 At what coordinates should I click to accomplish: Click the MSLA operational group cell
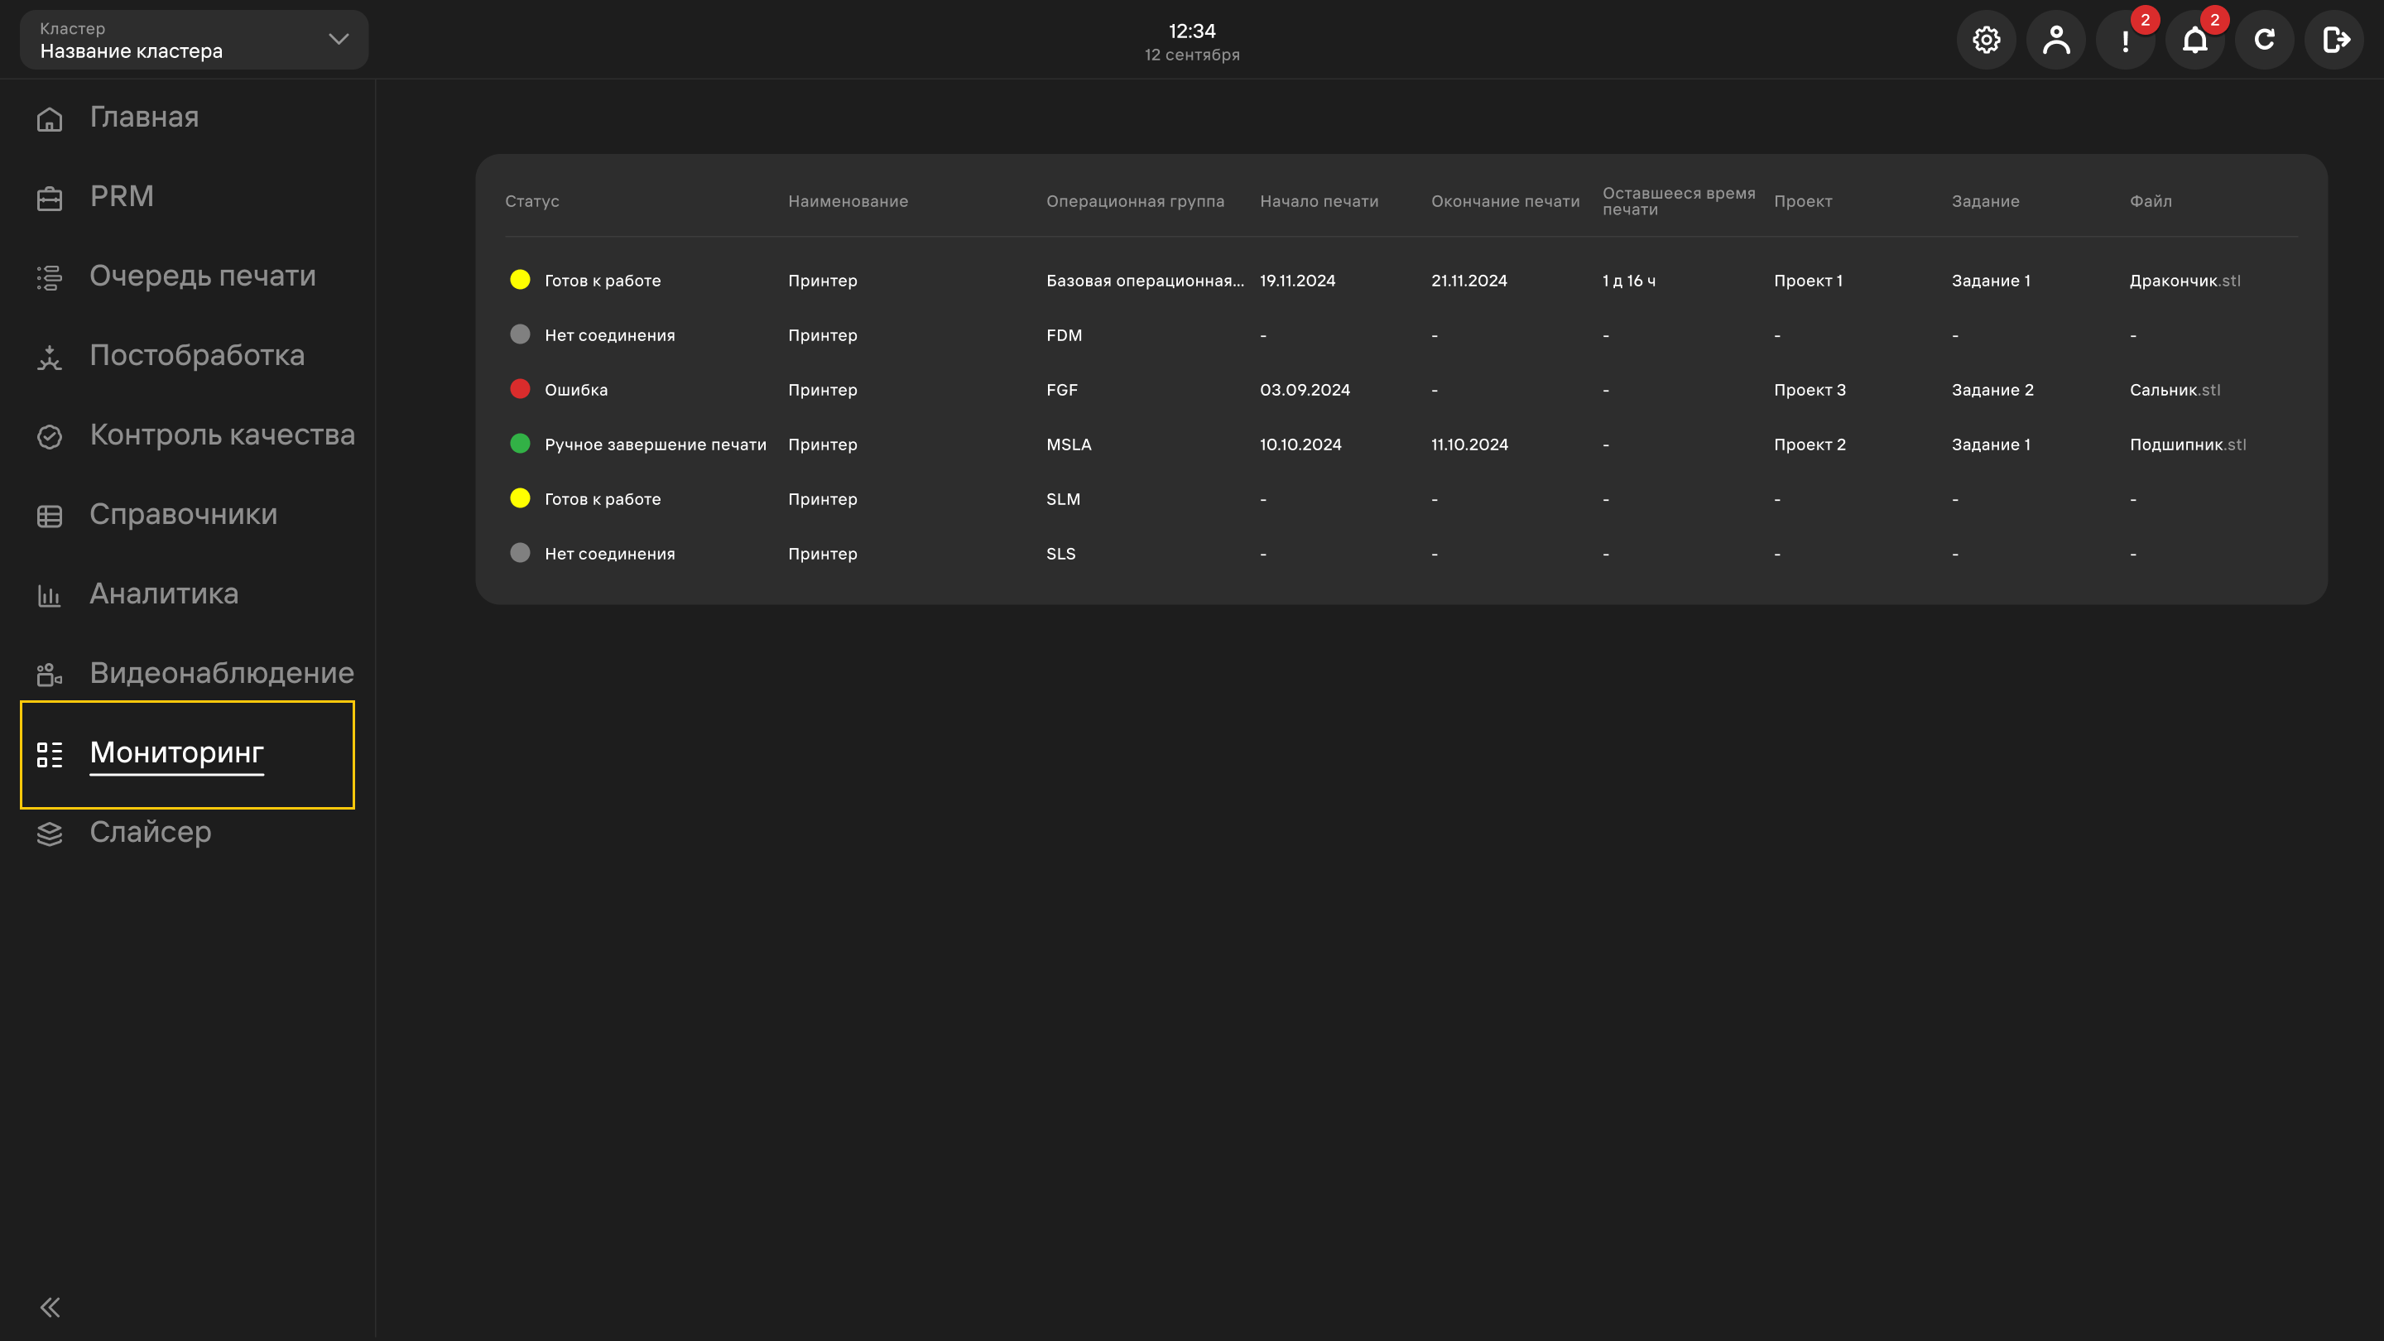click(x=1069, y=445)
